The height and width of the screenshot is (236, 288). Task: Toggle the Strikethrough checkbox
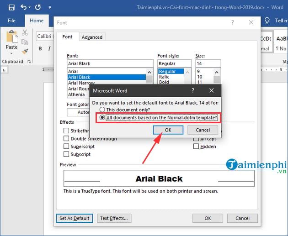[66, 131]
